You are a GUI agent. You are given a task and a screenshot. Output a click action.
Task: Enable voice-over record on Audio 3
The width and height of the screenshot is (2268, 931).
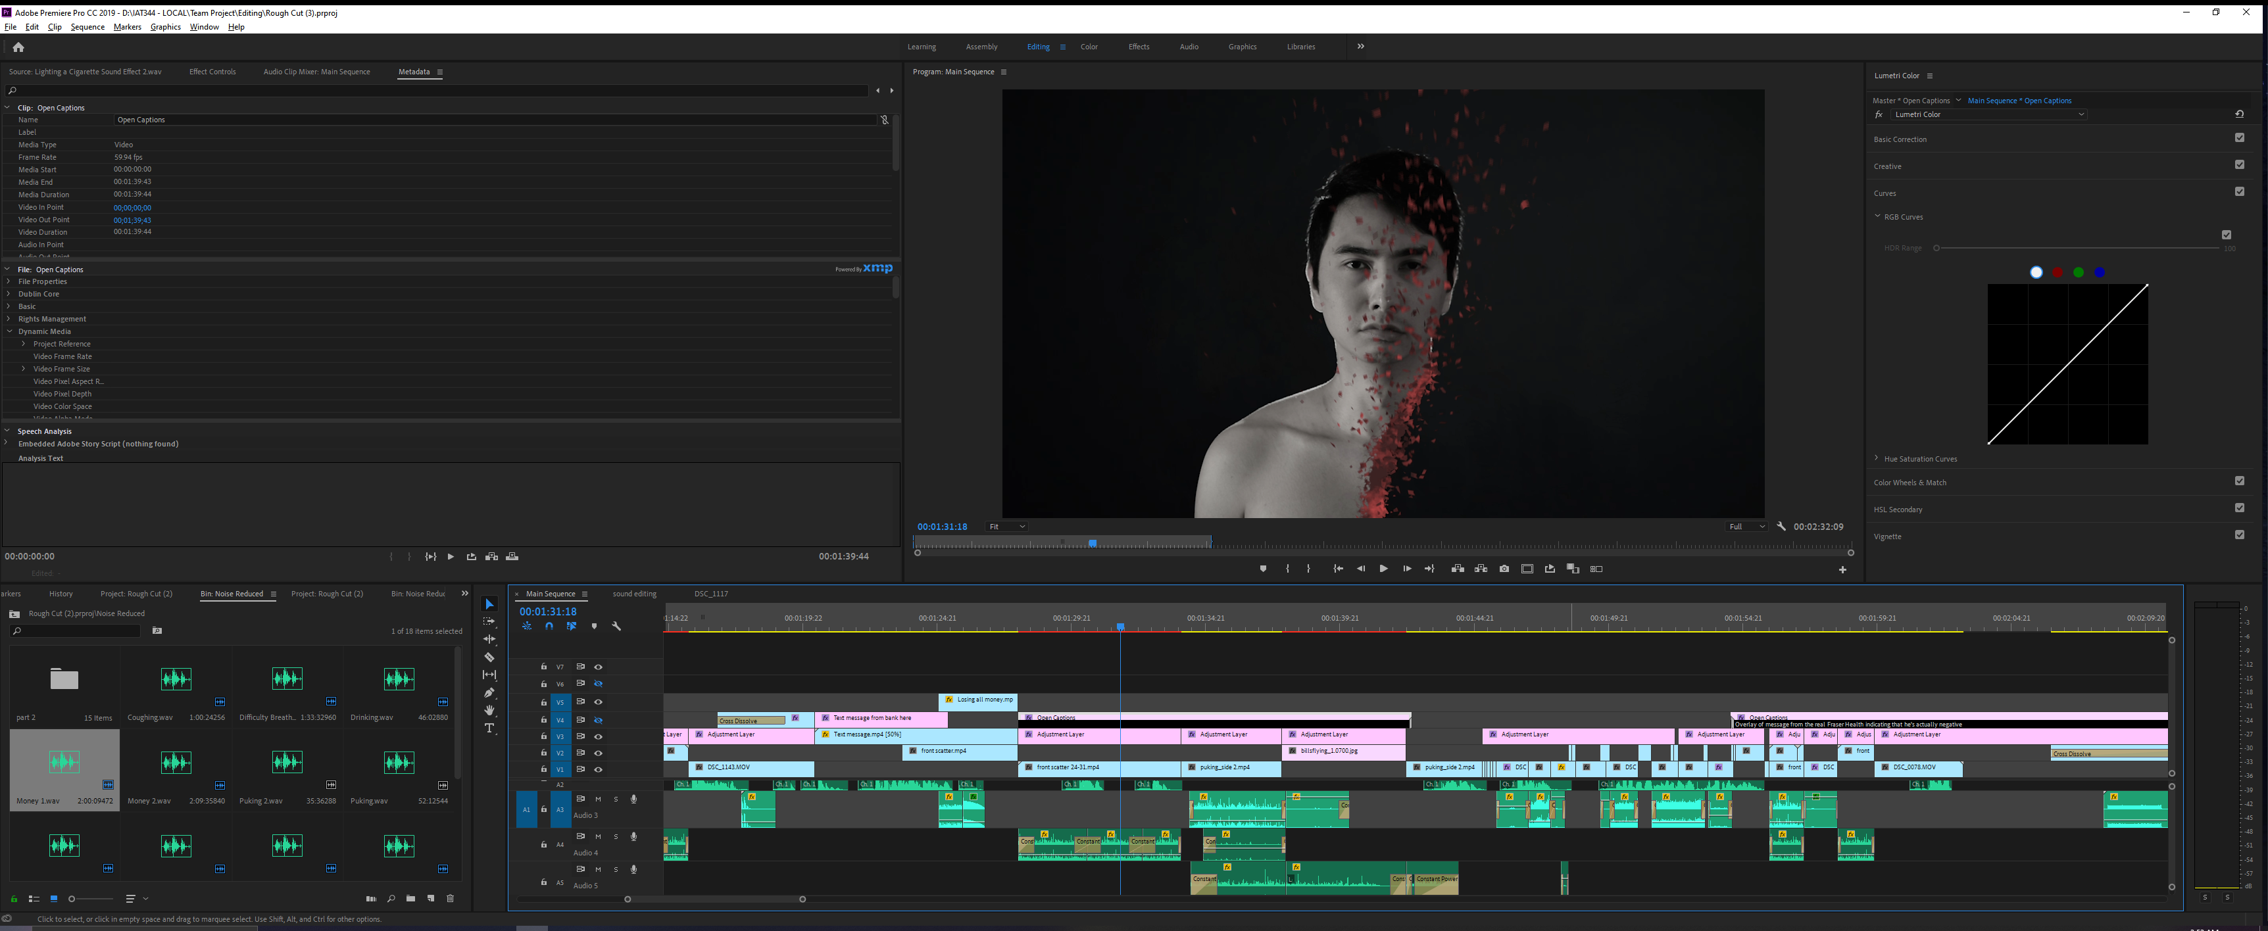[633, 799]
